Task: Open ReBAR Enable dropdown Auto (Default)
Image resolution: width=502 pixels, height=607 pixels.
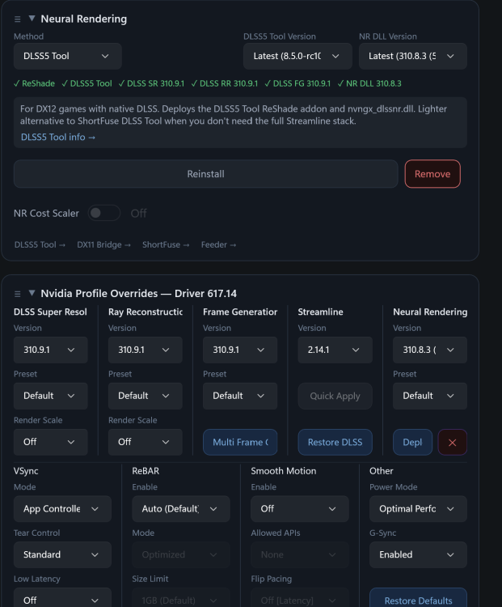Action: coord(181,509)
